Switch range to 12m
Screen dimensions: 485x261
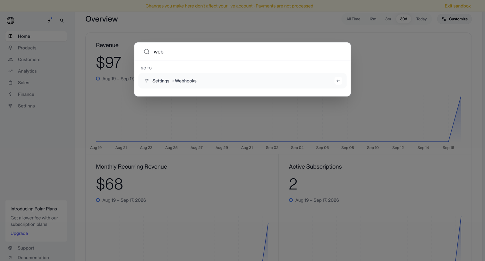(x=373, y=19)
